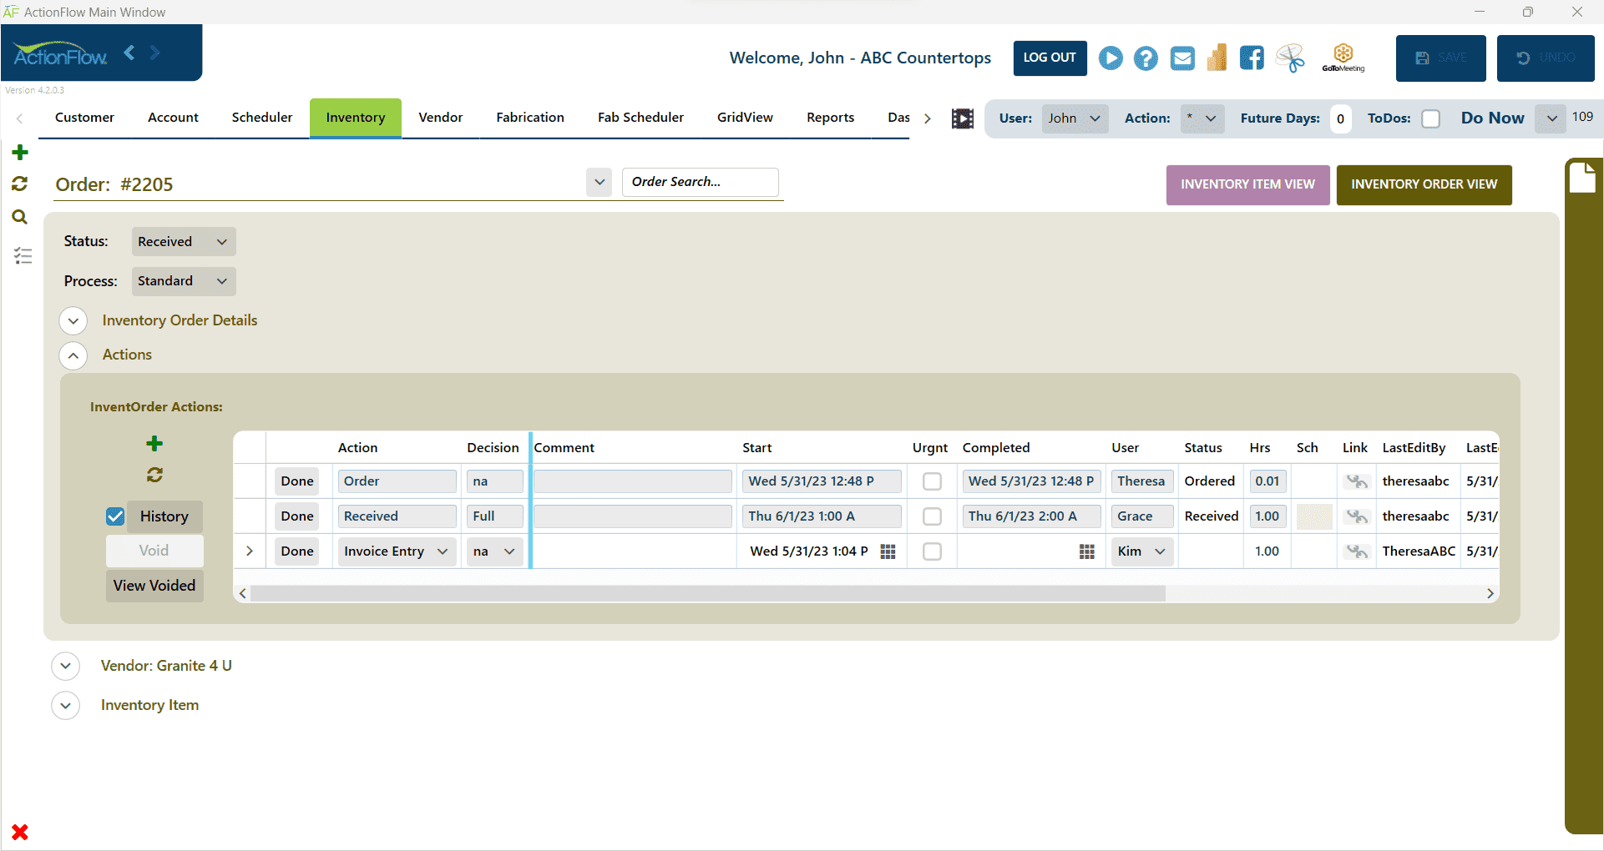Switch to the Fabrication tab
1604x851 pixels.
(x=529, y=118)
